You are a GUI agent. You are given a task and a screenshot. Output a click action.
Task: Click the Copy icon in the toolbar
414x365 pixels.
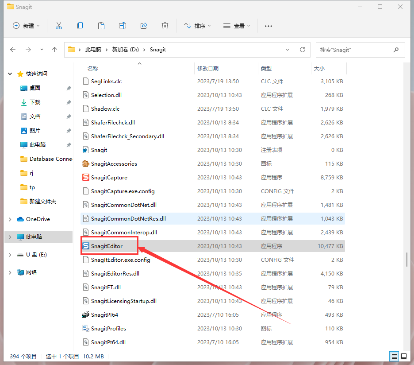click(x=80, y=26)
